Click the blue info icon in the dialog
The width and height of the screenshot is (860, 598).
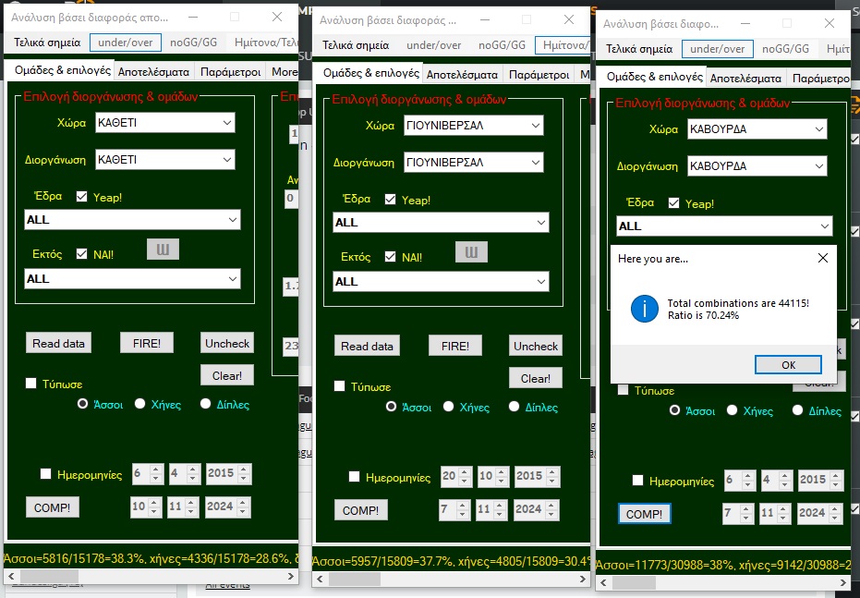tap(645, 309)
